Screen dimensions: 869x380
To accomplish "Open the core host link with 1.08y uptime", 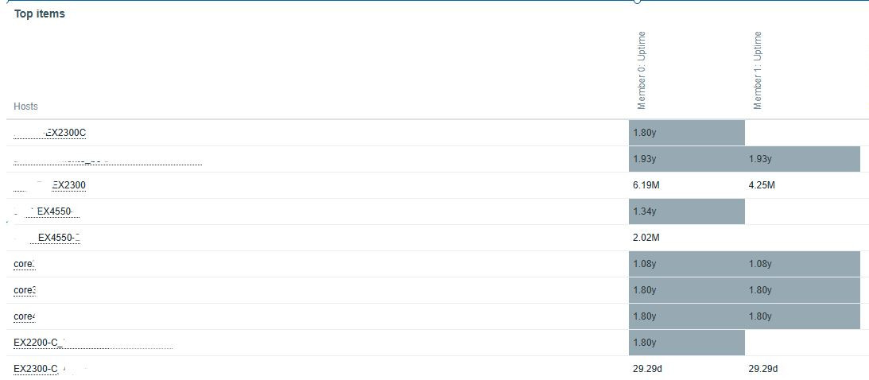I will (25, 264).
